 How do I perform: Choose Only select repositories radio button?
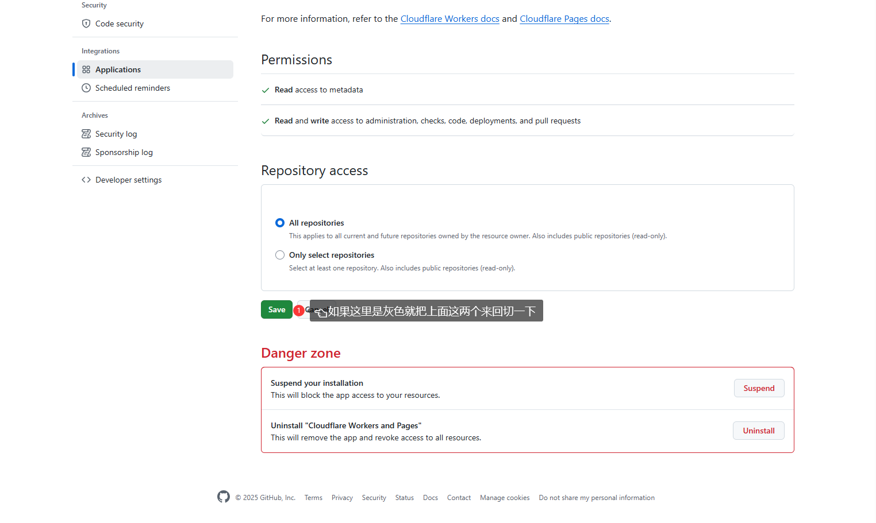coord(280,255)
